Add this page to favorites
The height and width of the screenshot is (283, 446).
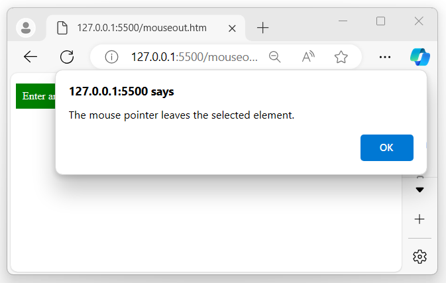coord(341,57)
